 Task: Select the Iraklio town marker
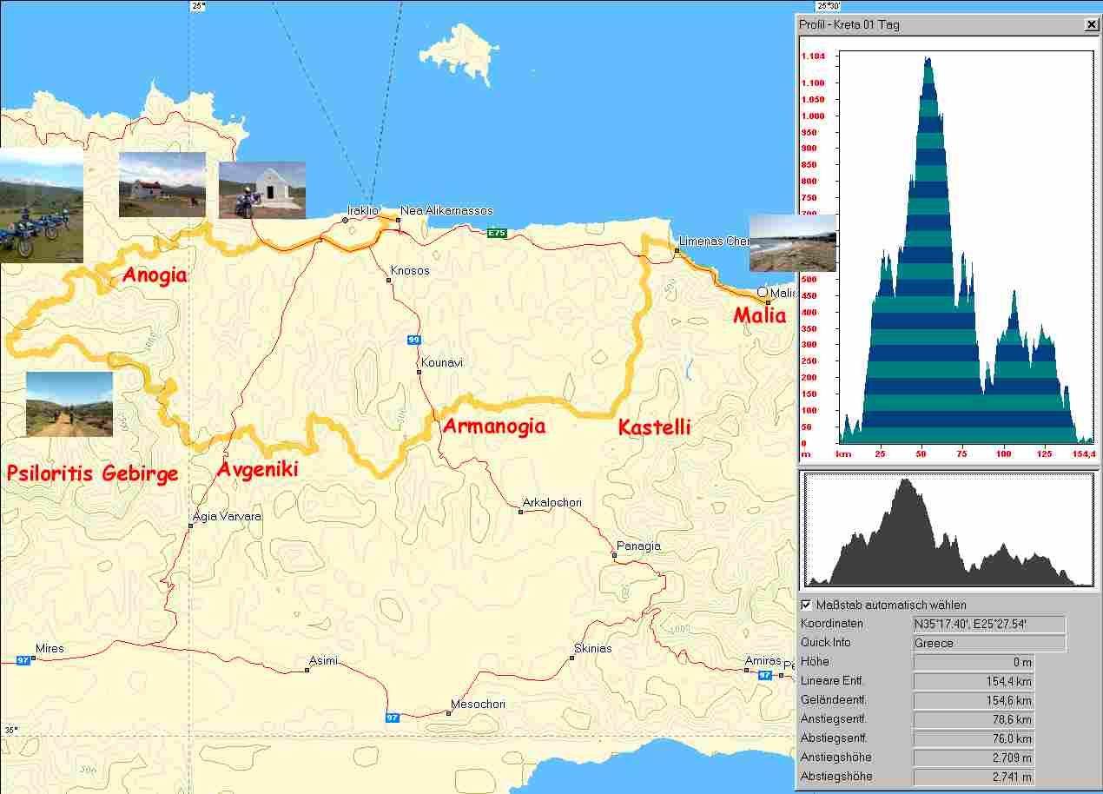(x=345, y=221)
